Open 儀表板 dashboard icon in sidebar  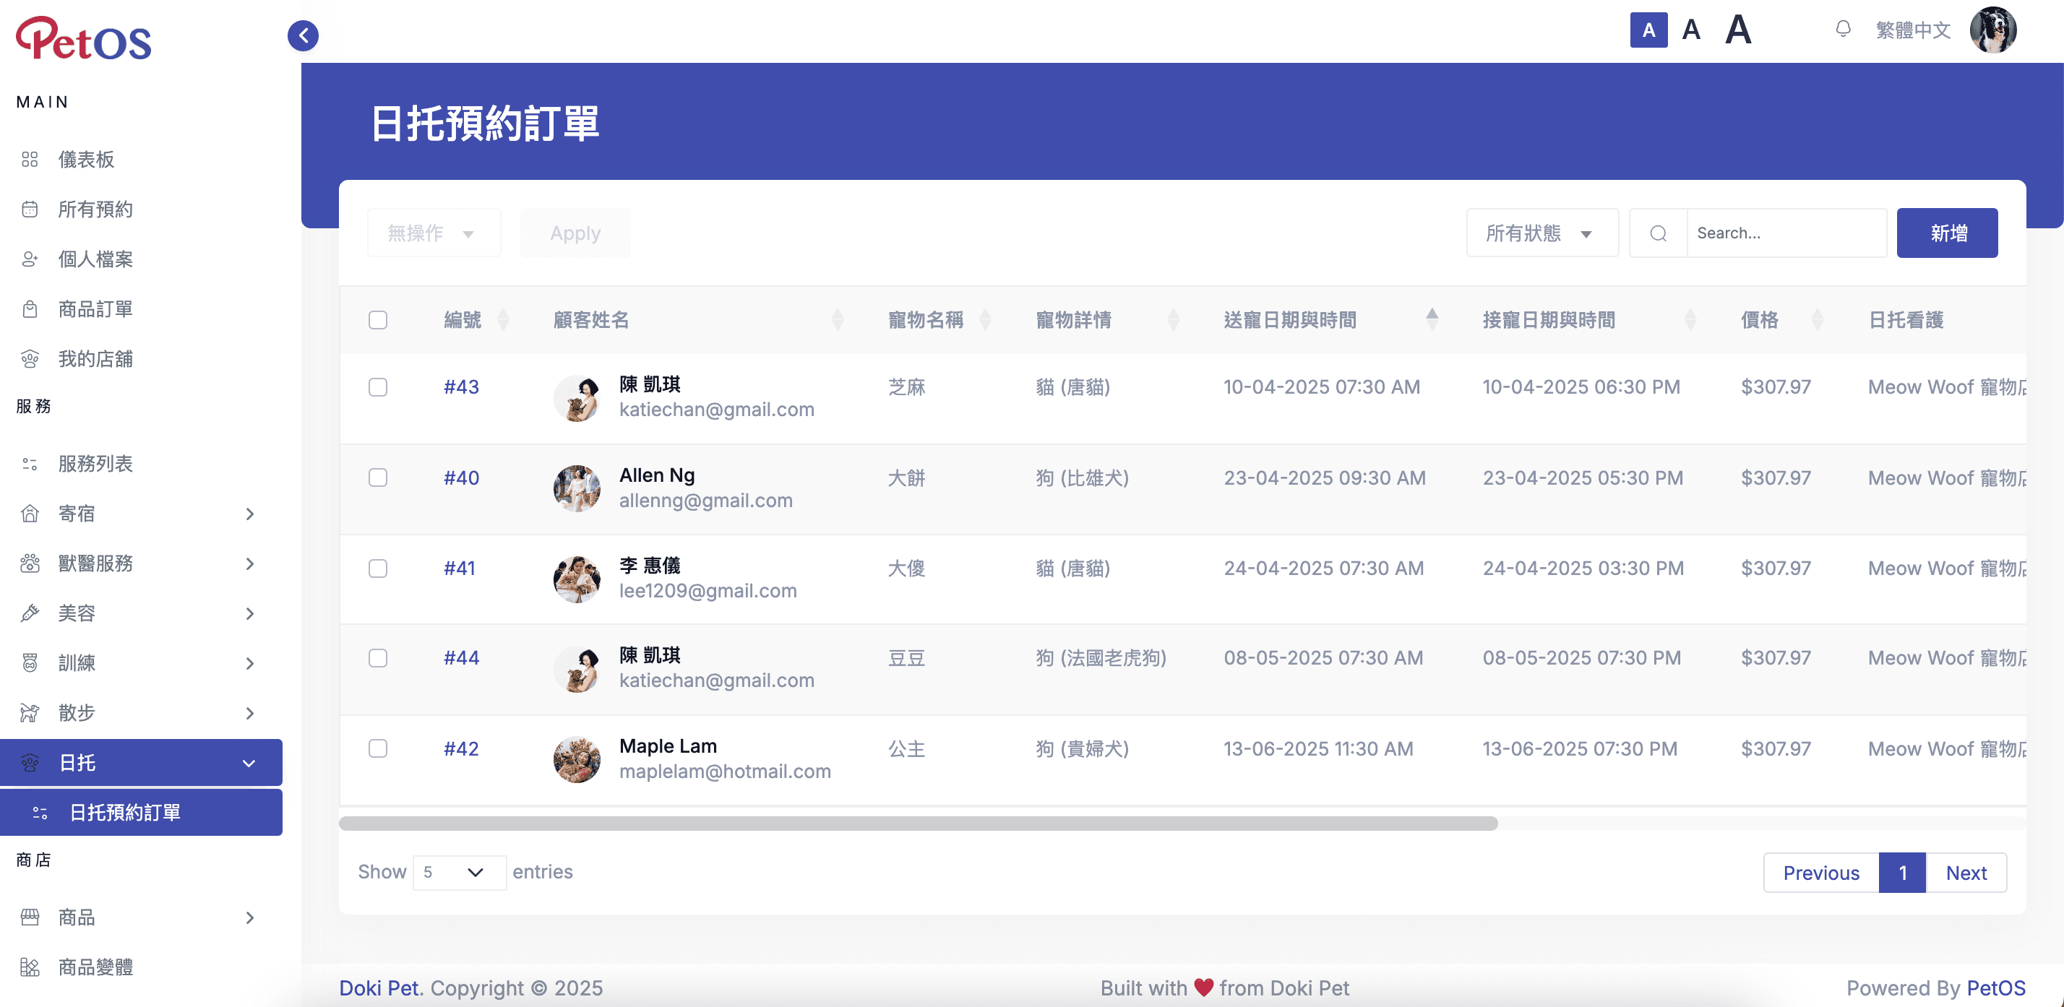30,160
